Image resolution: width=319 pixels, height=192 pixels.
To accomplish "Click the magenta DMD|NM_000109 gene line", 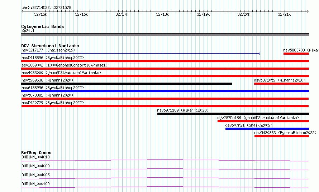I will (x=165, y=187).
